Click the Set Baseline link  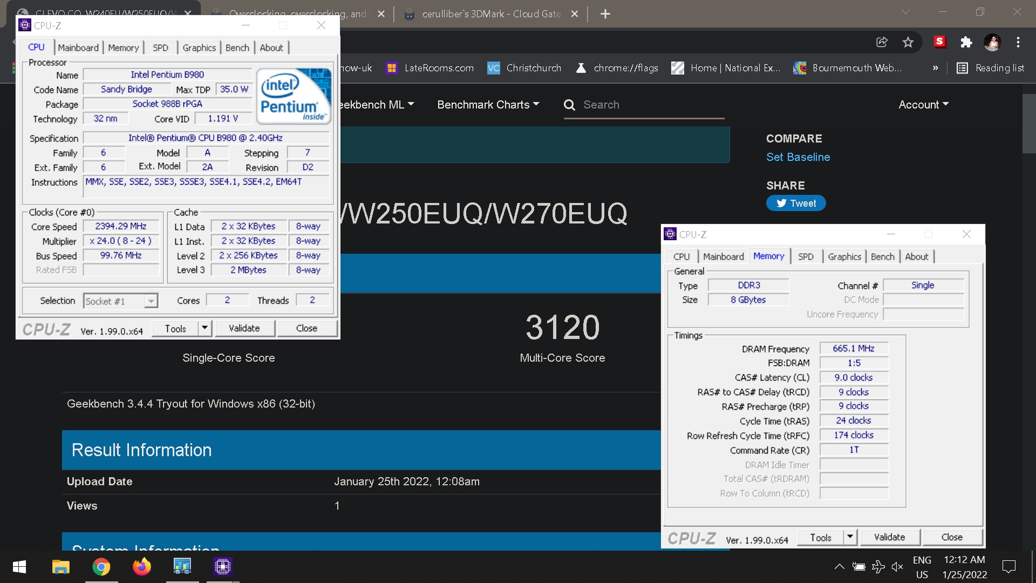[x=798, y=157]
